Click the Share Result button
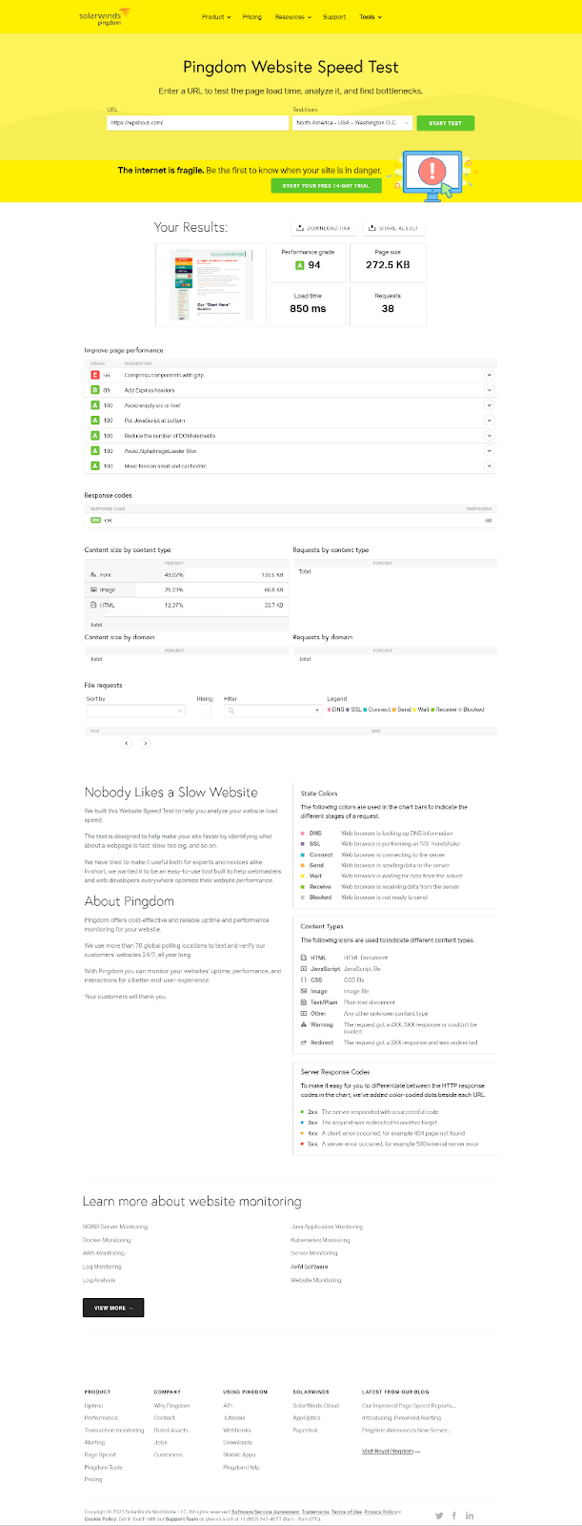582x1526 pixels. [394, 229]
